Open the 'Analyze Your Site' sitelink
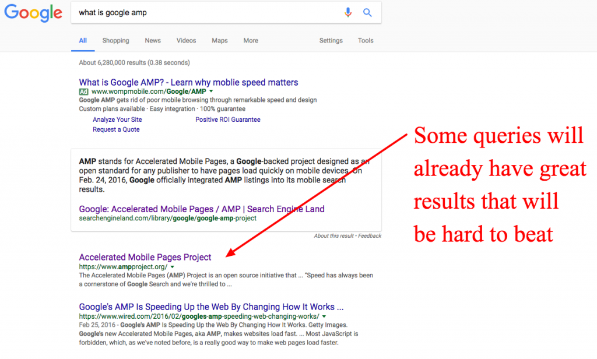The width and height of the screenshot is (597, 359). click(117, 119)
